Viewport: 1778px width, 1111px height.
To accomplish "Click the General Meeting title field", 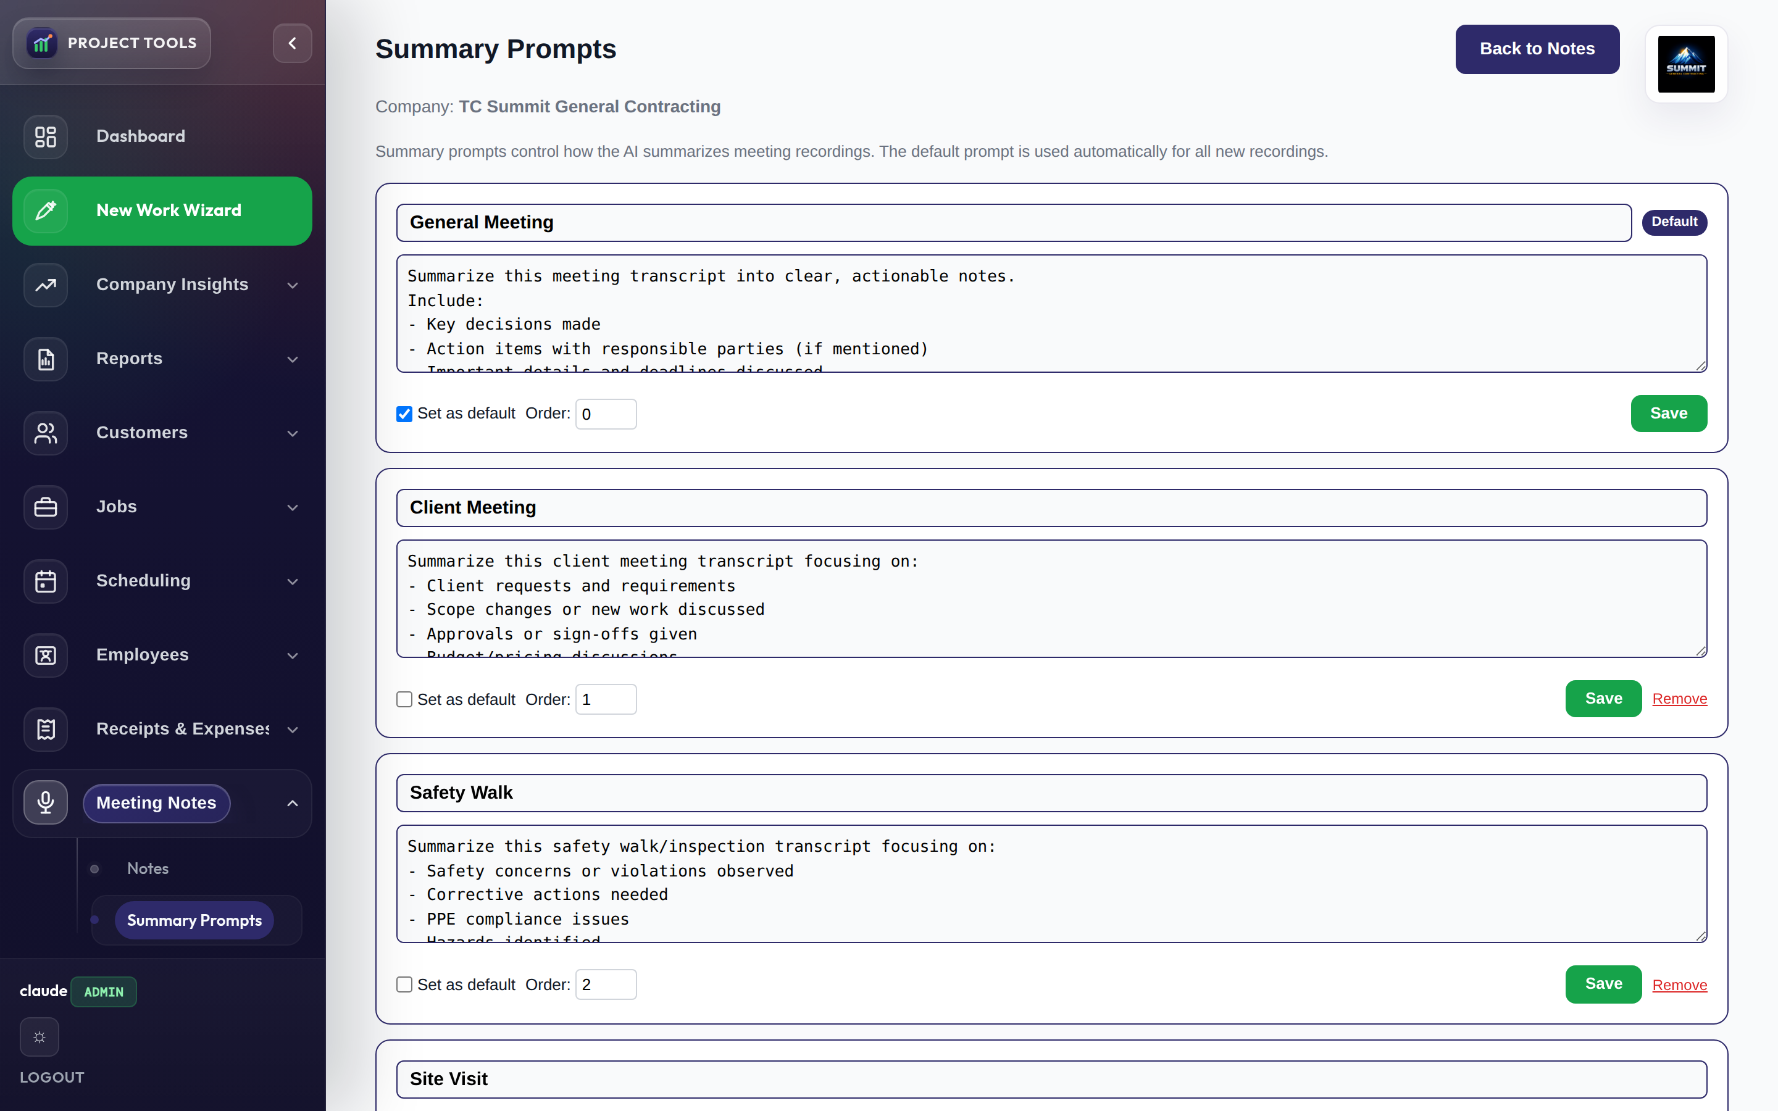I will 1014,223.
